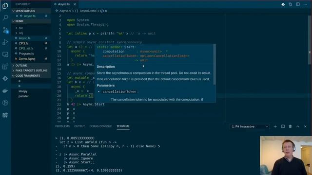Open the editor More Actions menu

tap(305, 4)
